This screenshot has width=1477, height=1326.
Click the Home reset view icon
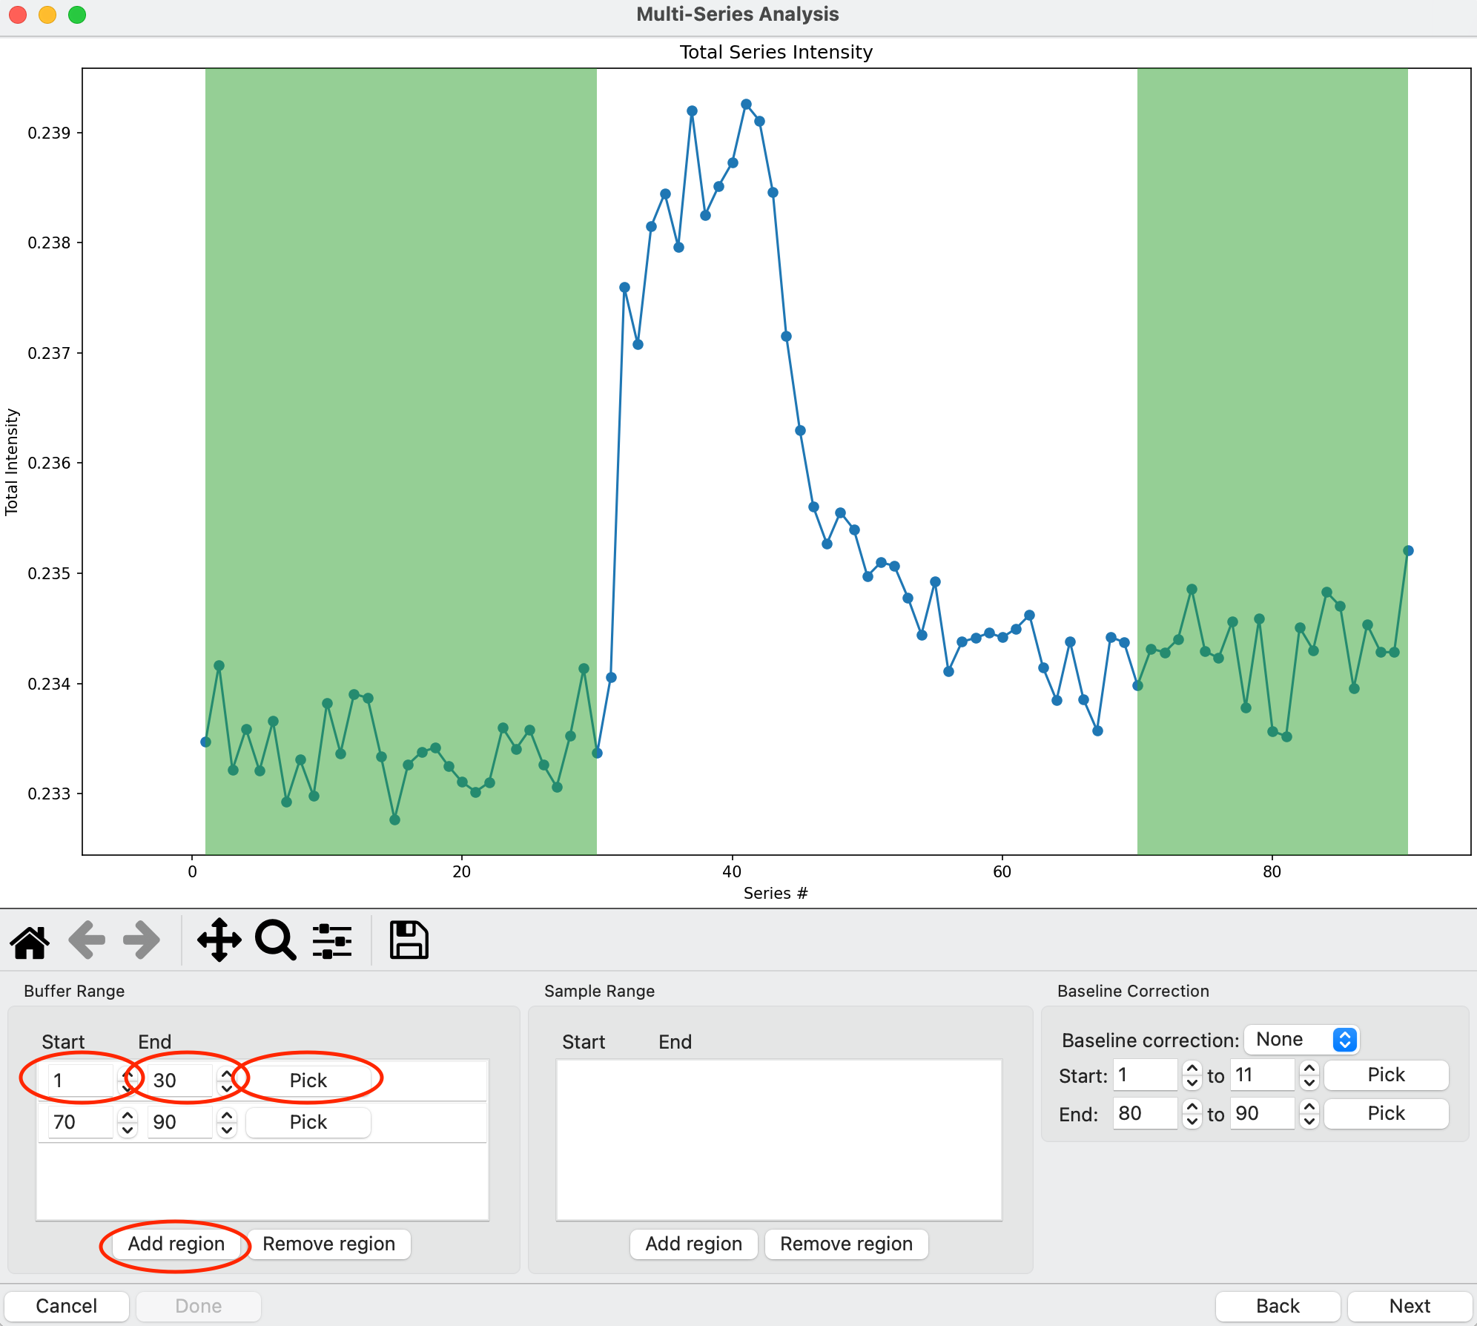[30, 942]
